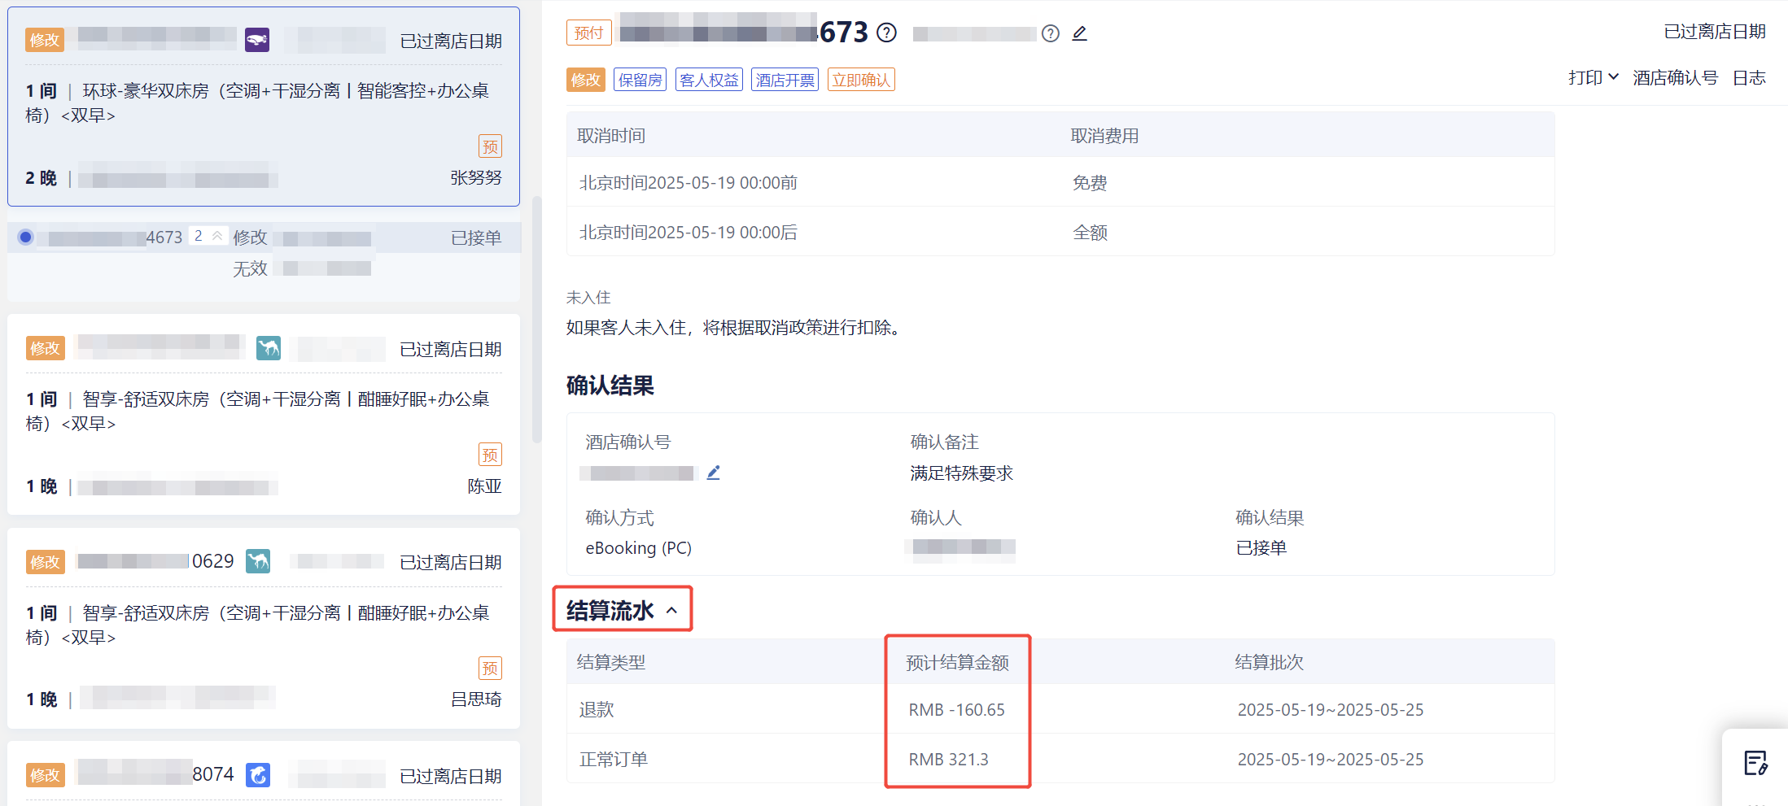Click the teal camel icon in 陈亚's order card

click(269, 348)
